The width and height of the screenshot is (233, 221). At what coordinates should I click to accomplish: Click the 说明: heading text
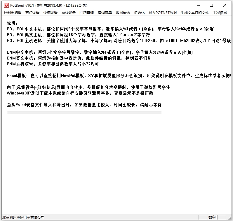point(12,23)
